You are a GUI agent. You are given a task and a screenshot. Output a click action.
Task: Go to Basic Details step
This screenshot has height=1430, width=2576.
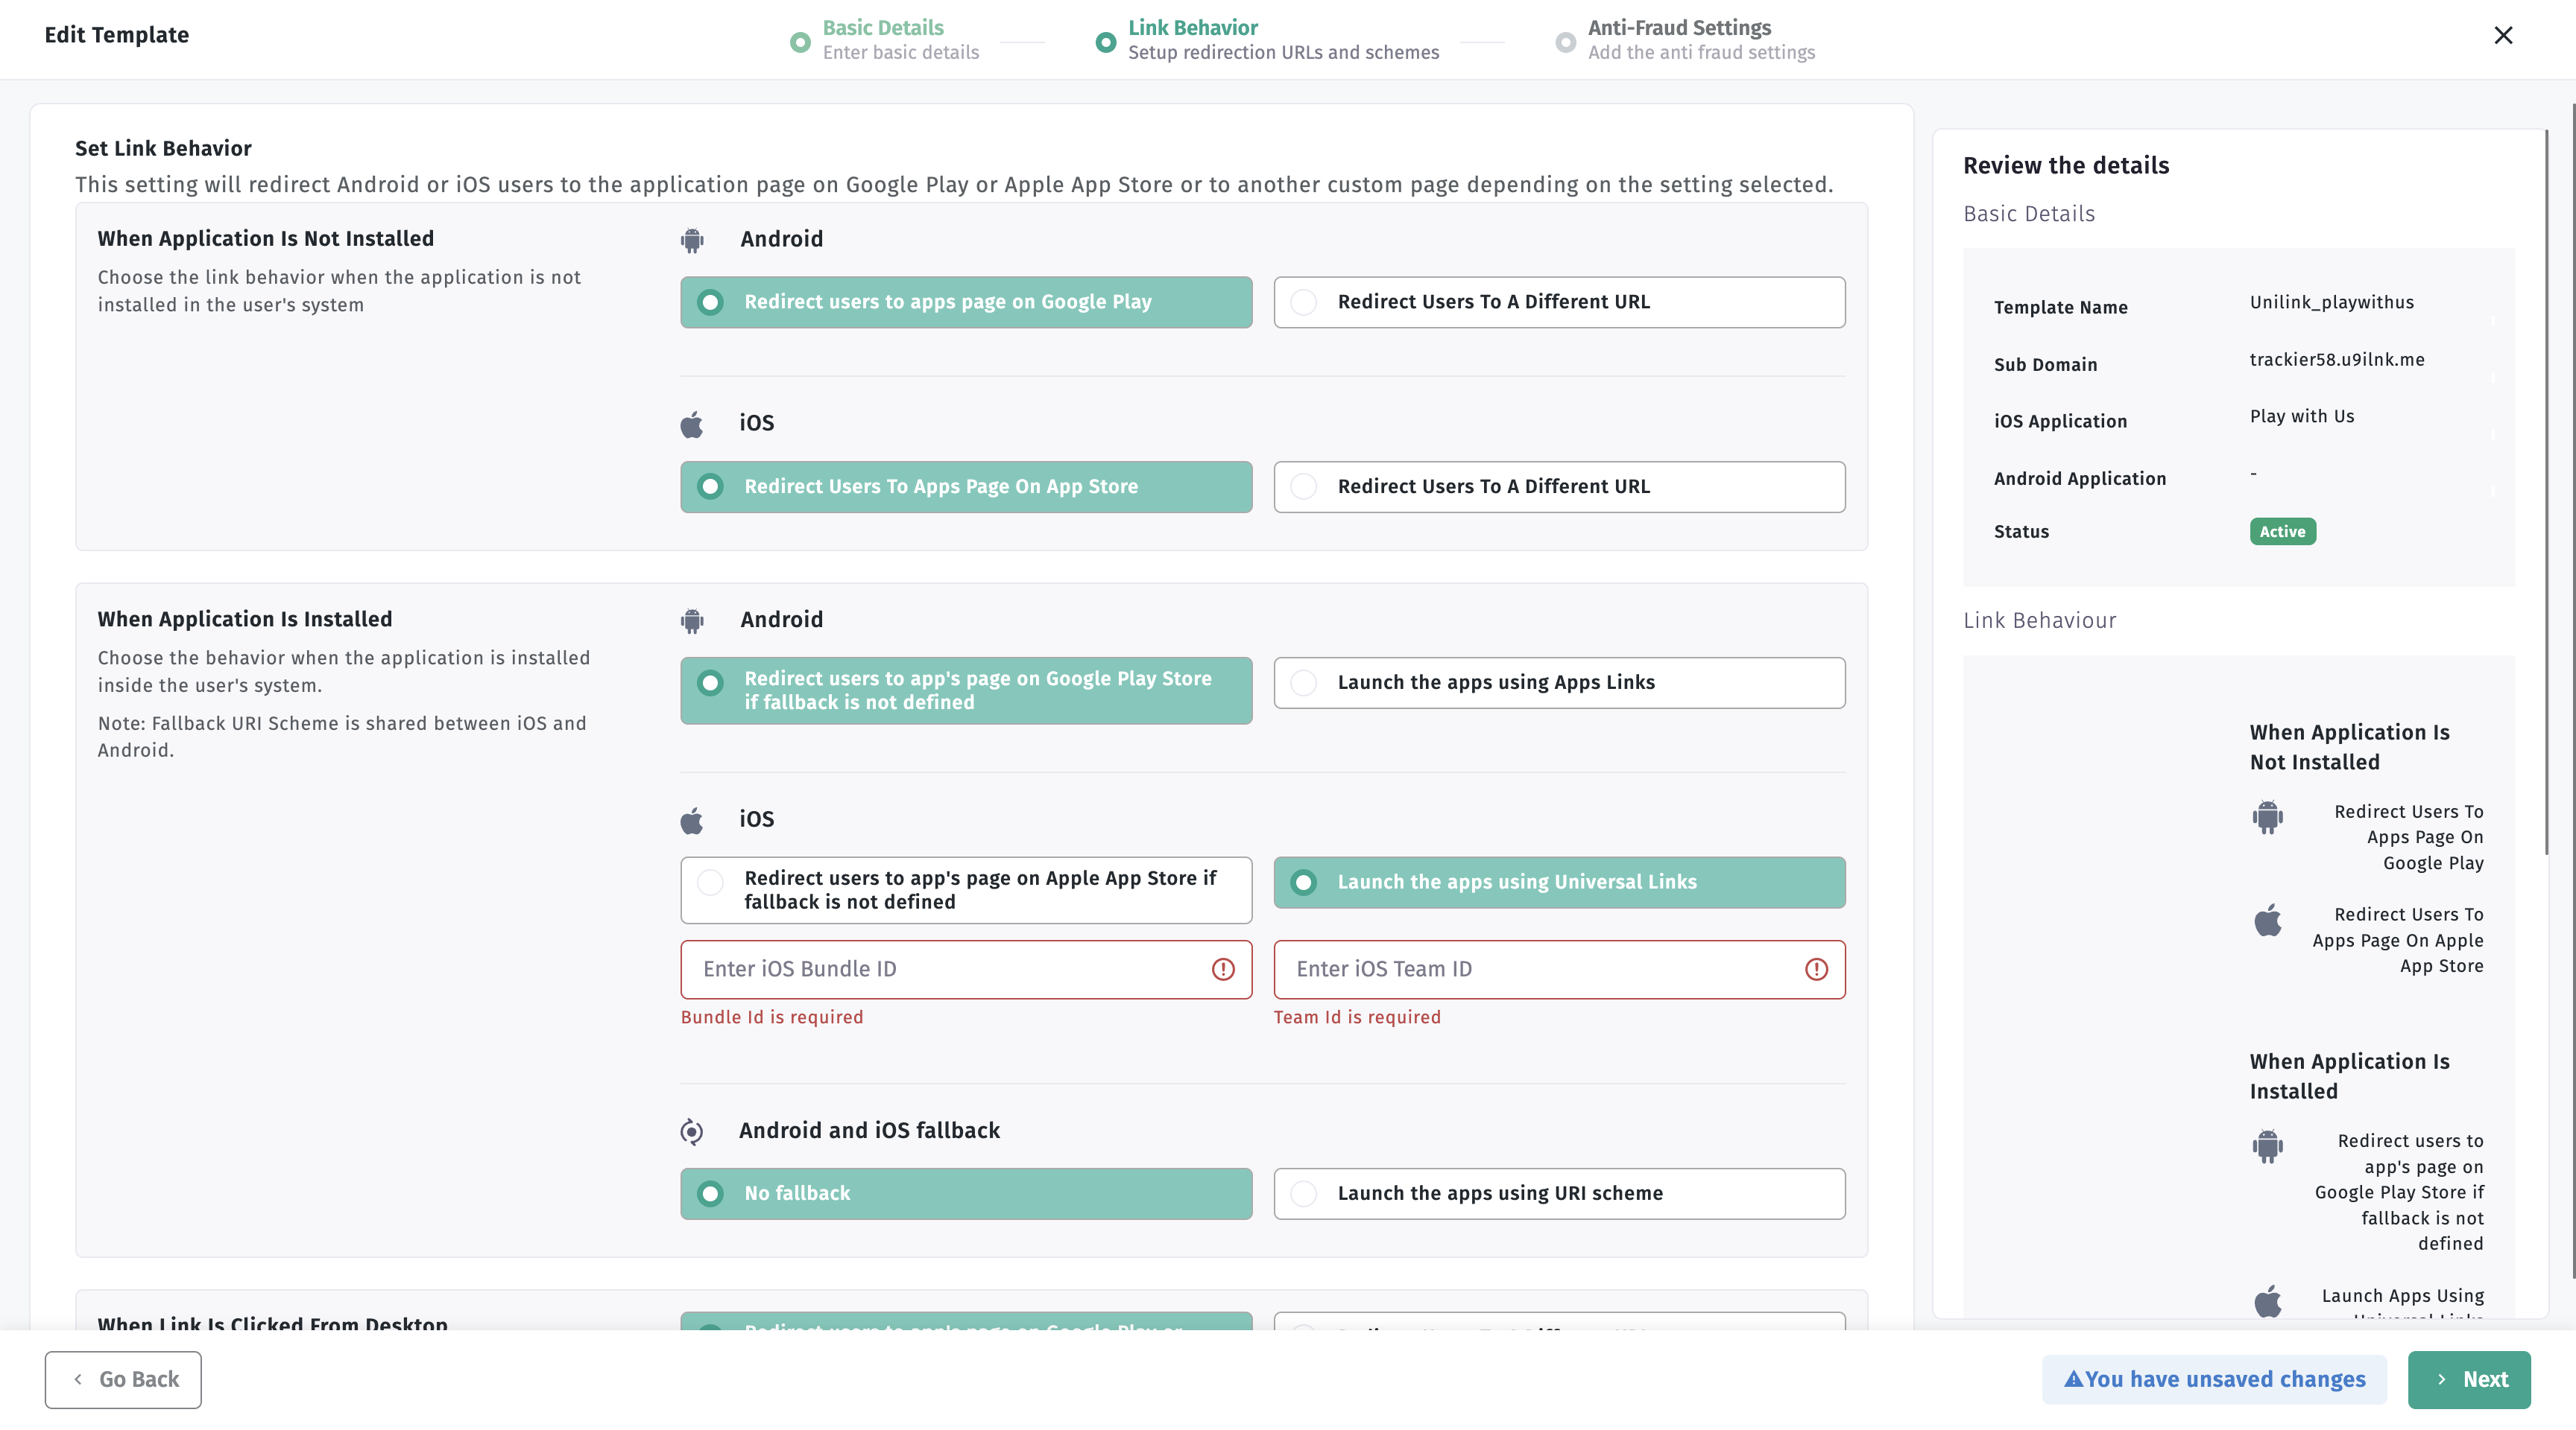[x=884, y=40]
